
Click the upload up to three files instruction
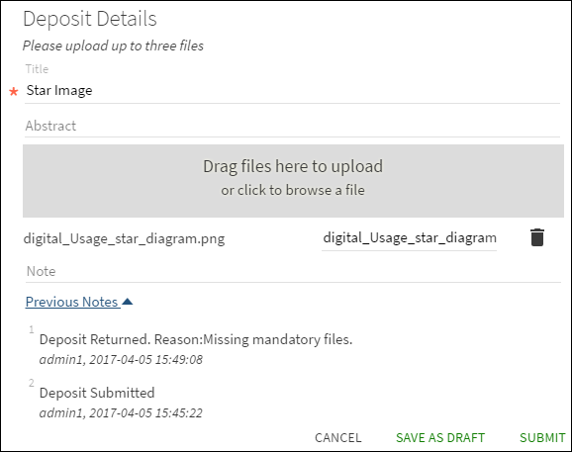(113, 45)
